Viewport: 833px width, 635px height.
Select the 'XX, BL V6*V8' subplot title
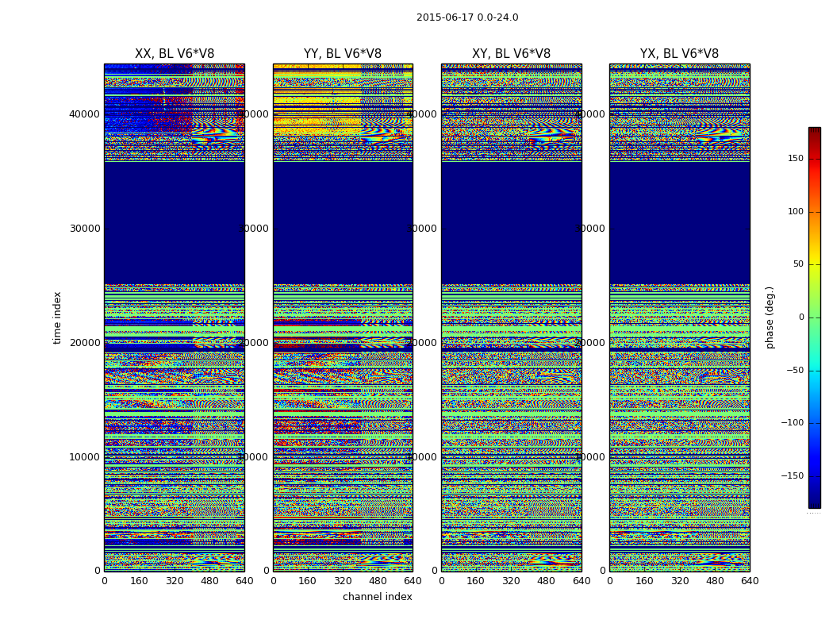(175, 54)
